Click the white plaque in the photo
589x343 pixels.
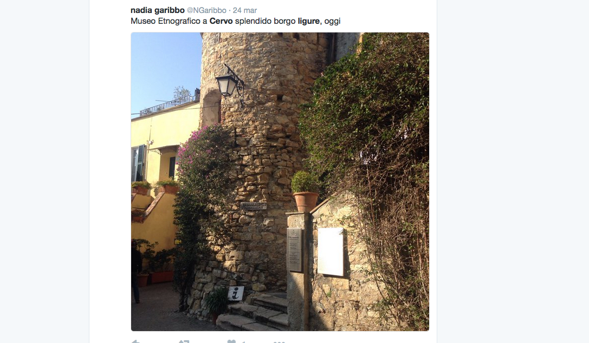[331, 252]
